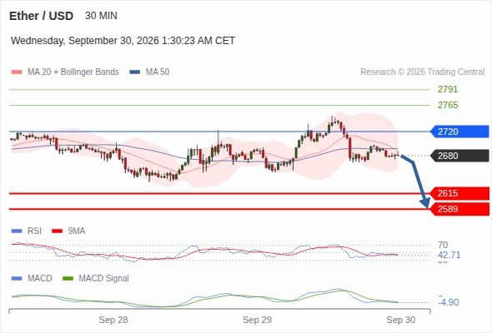Click the MA 50 legend swatch
492x333 pixels.
pyautogui.click(x=135, y=72)
